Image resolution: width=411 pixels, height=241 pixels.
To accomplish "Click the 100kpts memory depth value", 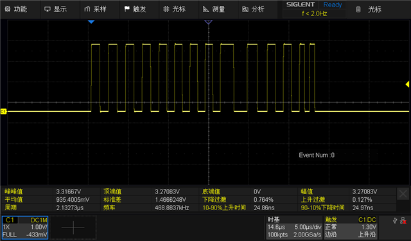I will pos(277,235).
